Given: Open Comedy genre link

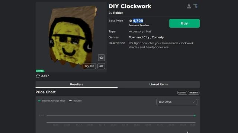Looking at the screenshot, I should point(158,37).
